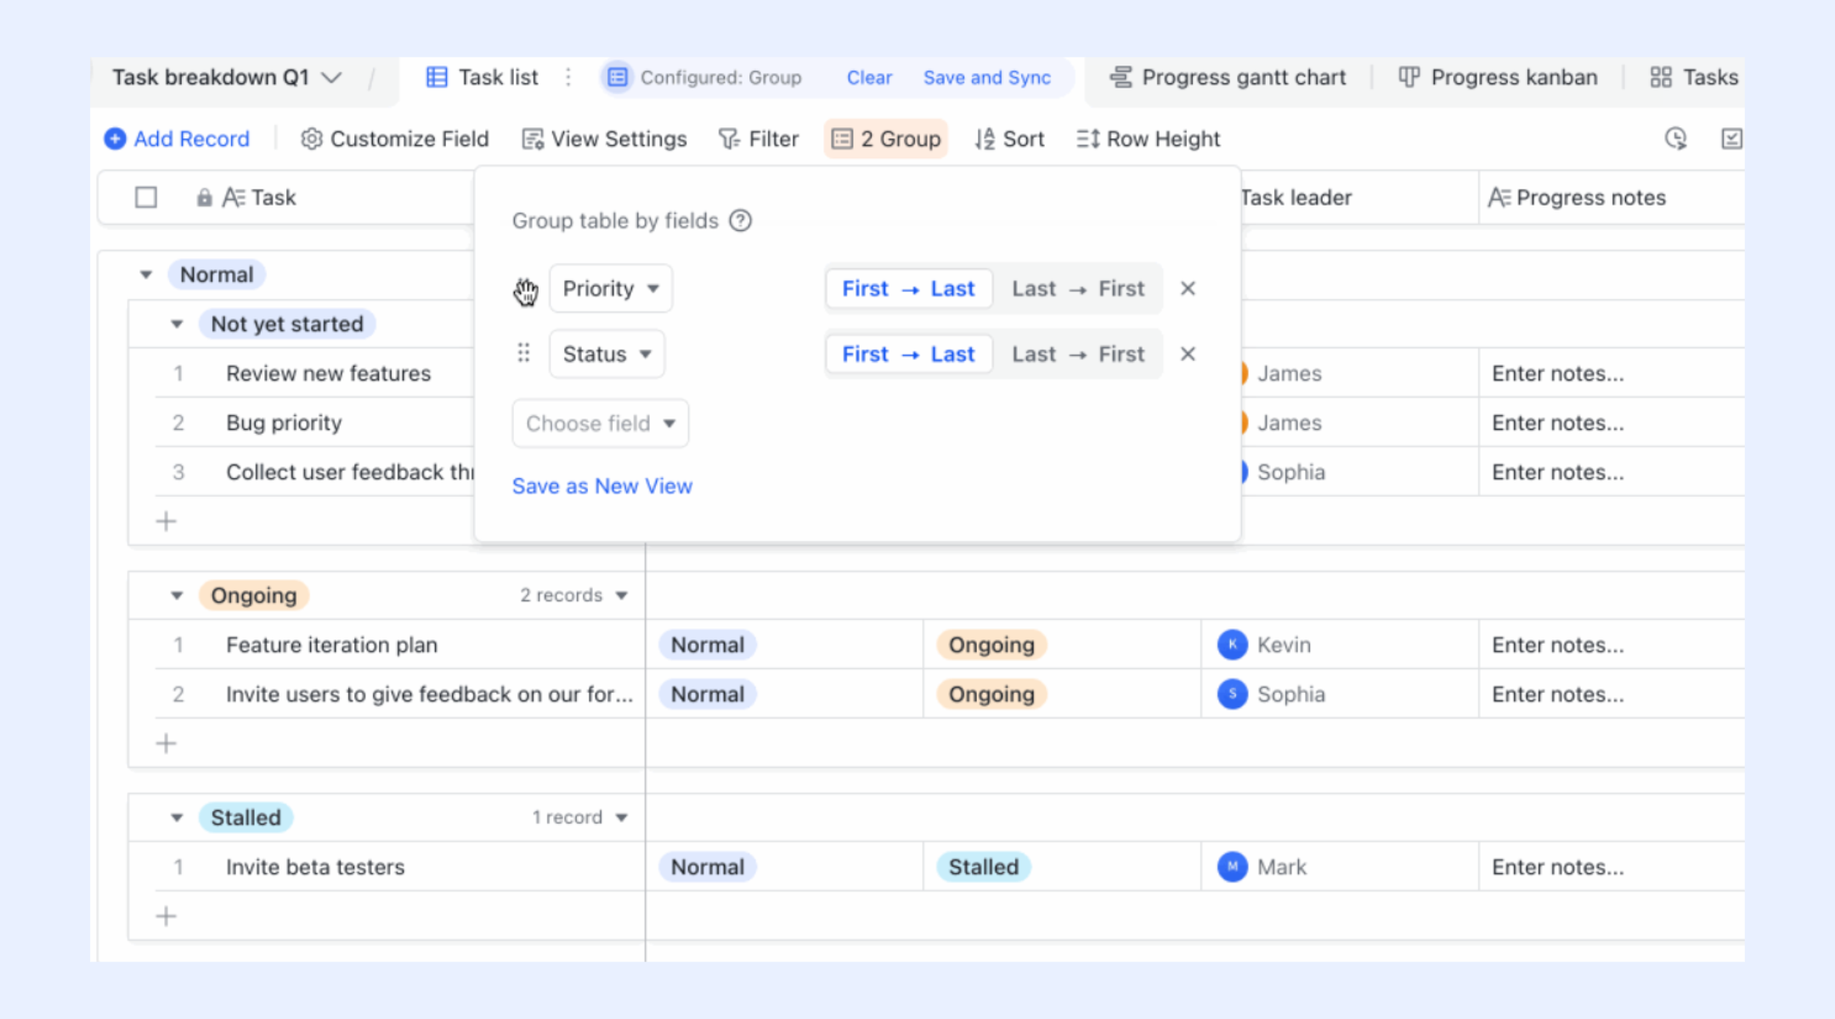Click notes field for Invite beta testers

click(x=1612, y=867)
